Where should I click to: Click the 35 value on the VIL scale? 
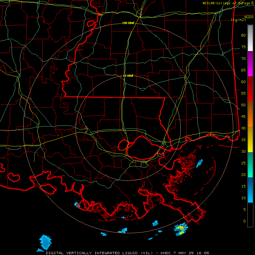click(243, 140)
